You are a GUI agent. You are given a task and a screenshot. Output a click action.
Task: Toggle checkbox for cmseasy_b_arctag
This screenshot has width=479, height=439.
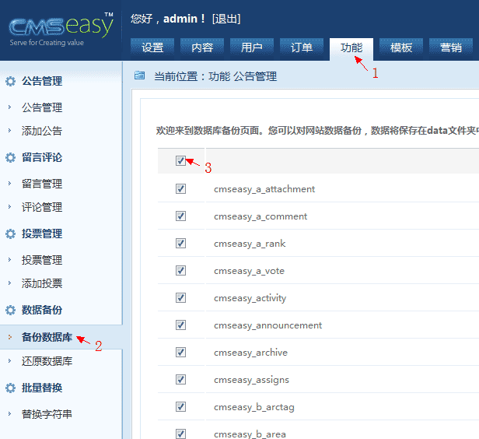tap(180, 407)
